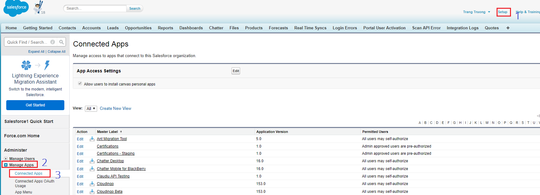Select the Files tab
Screen dimensions: 540x195
[234, 28]
